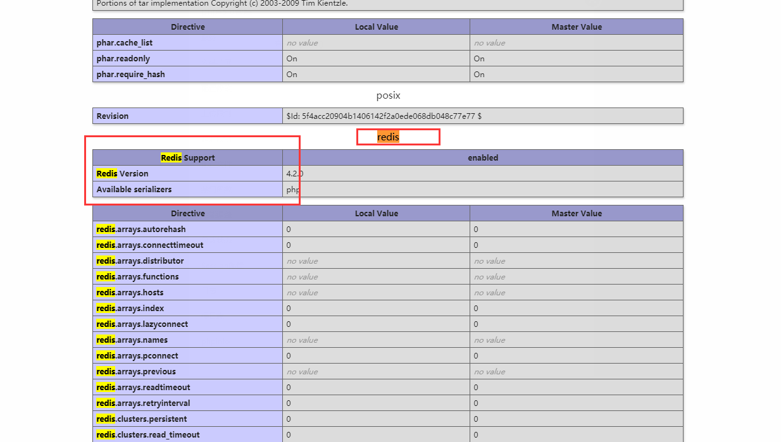Click the "Local Value" header of the phar table
This screenshot has width=781, height=442.
(376, 27)
